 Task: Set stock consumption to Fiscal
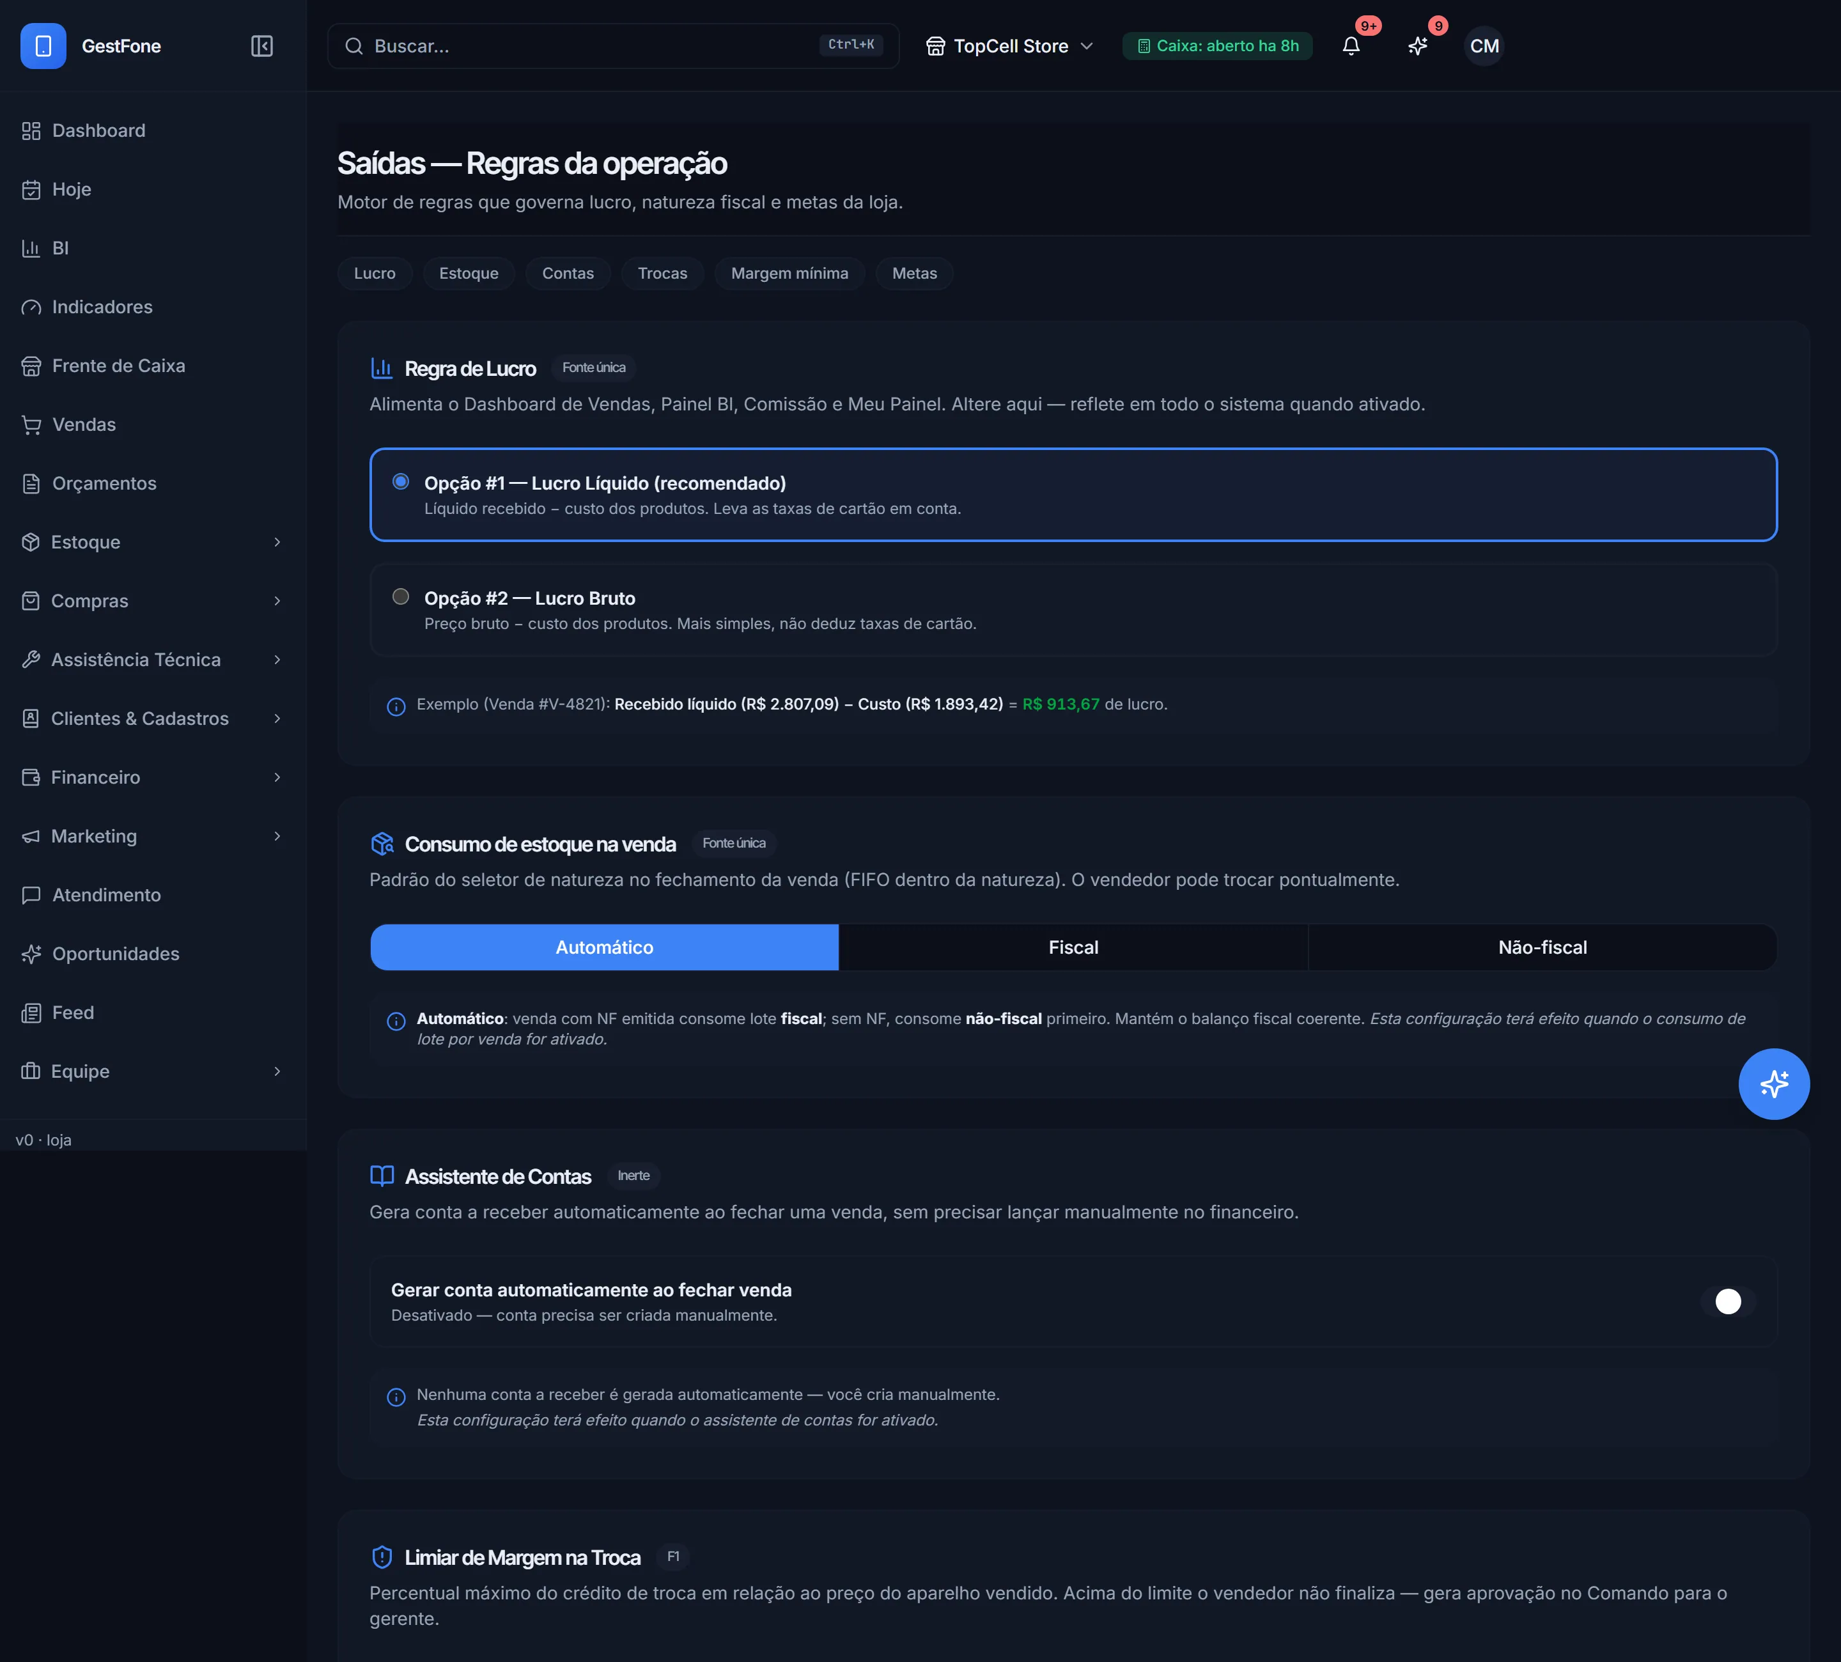click(x=1073, y=947)
